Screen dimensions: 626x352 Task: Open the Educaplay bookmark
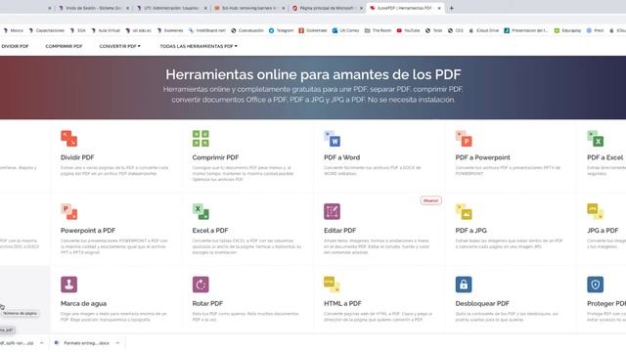[567, 30]
